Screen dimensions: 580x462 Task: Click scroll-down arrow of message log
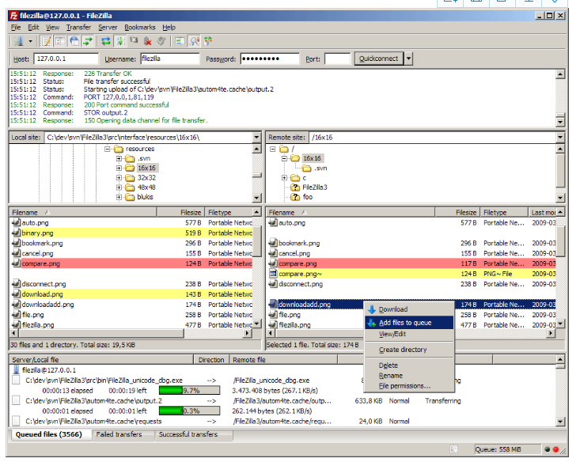(560, 122)
